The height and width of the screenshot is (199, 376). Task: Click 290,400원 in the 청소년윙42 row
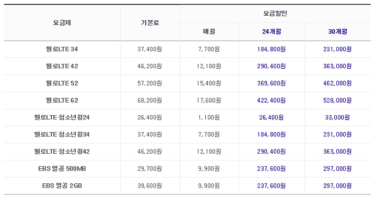(272, 152)
